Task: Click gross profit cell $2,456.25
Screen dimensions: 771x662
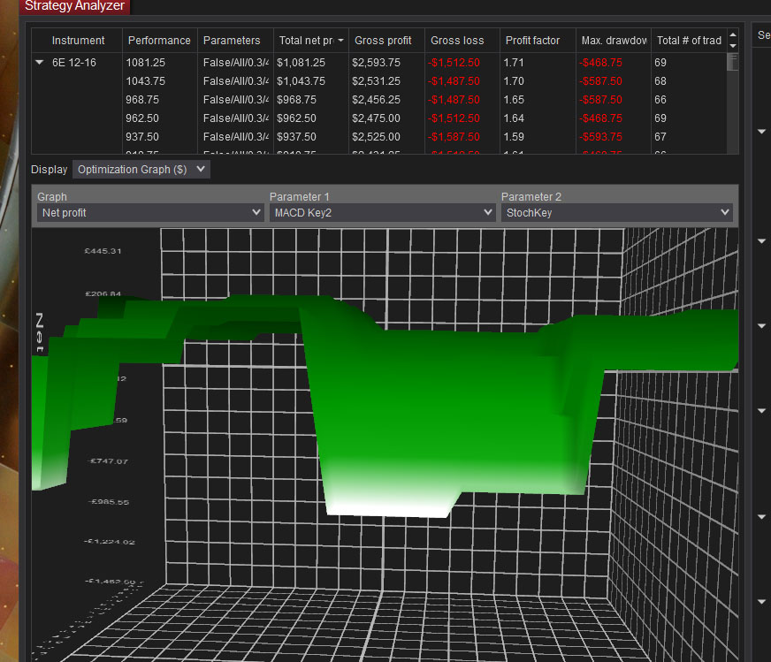Action: [376, 100]
